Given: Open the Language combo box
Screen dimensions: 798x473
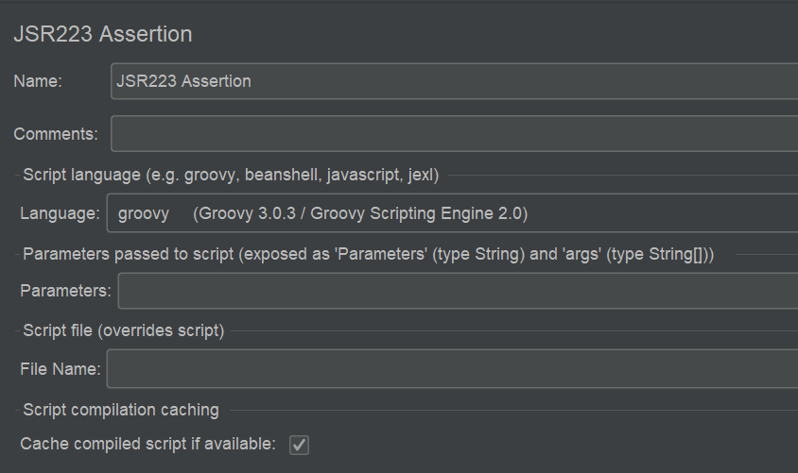Looking at the screenshot, I should click(x=452, y=213).
